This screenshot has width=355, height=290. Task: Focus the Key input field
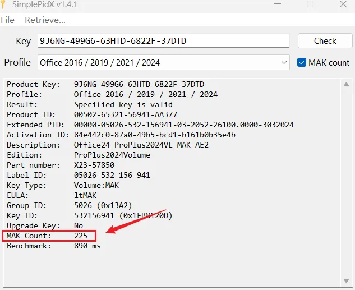pyautogui.click(x=163, y=41)
